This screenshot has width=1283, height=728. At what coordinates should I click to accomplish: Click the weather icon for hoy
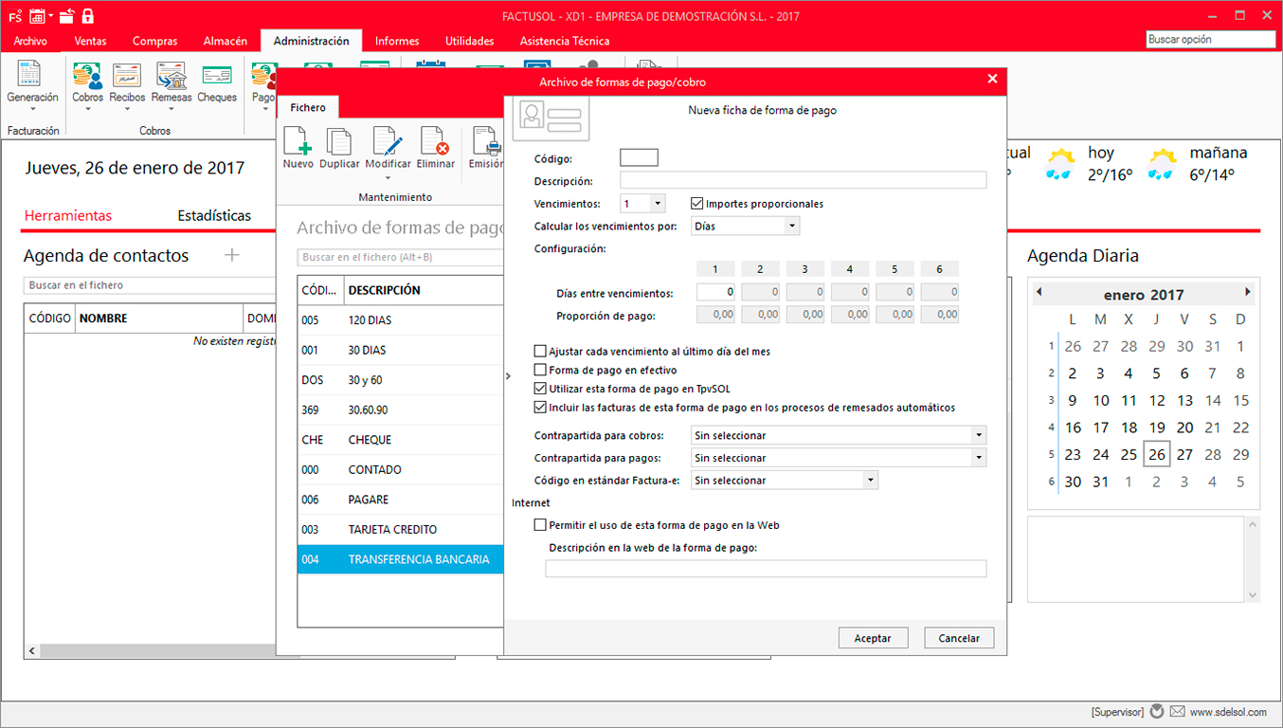coord(1060,164)
